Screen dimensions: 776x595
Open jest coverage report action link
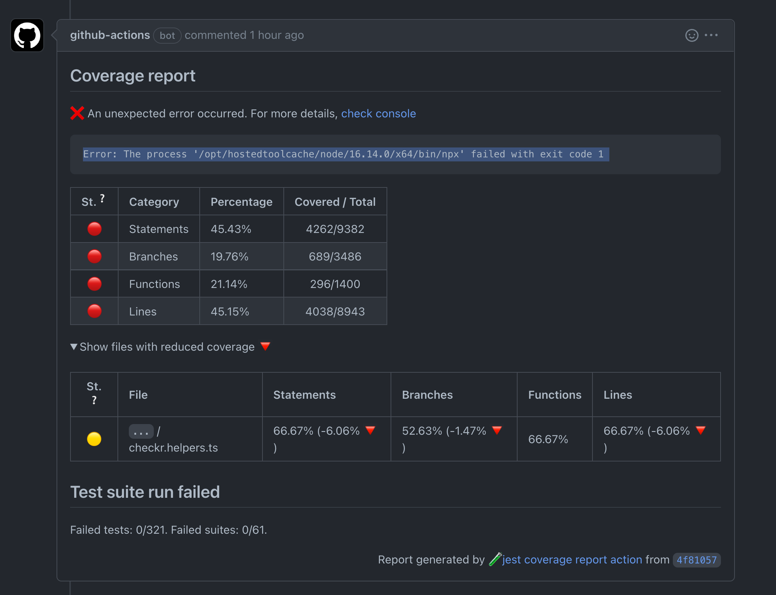[572, 559]
